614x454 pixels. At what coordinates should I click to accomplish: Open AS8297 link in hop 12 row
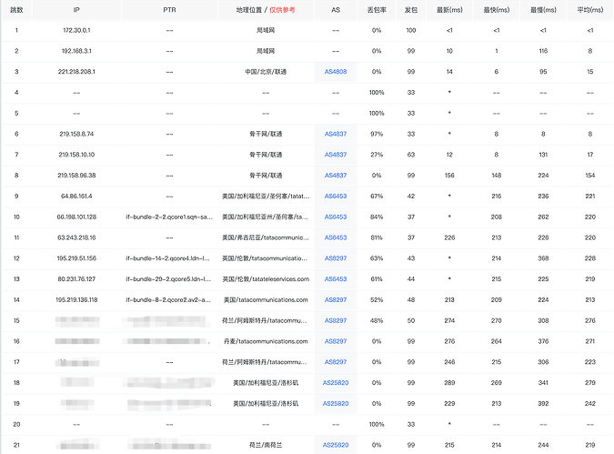point(336,258)
